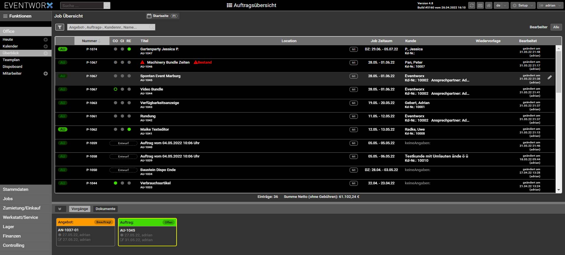Viewport: 565px width, 255px height.
Task: Expand the Jobs section
Action: pyautogui.click(x=26, y=199)
